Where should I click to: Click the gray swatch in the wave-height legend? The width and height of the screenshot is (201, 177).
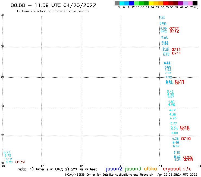coord(117,3)
